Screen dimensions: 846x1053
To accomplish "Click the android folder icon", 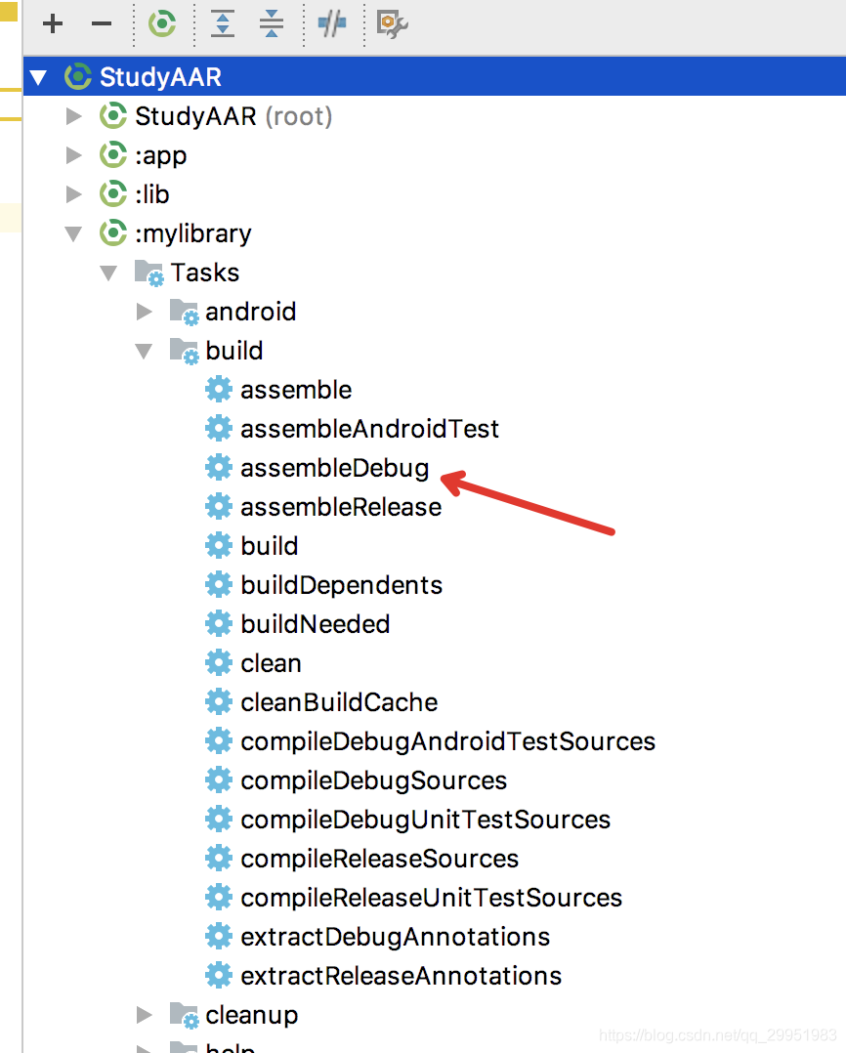I will [x=185, y=313].
